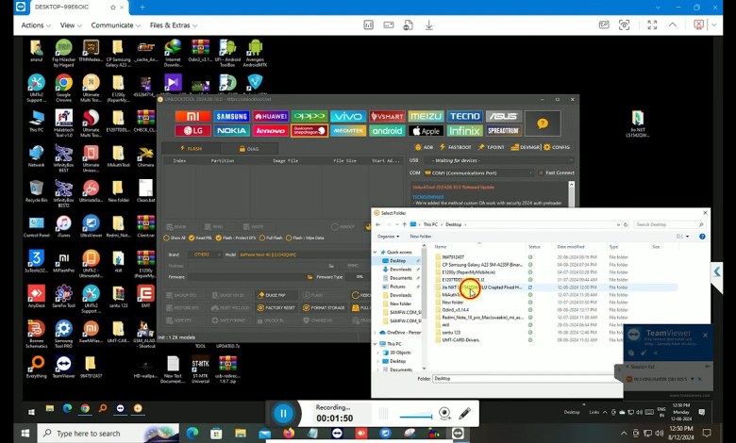Expand the OneDrive tree node

pyautogui.click(x=375, y=333)
